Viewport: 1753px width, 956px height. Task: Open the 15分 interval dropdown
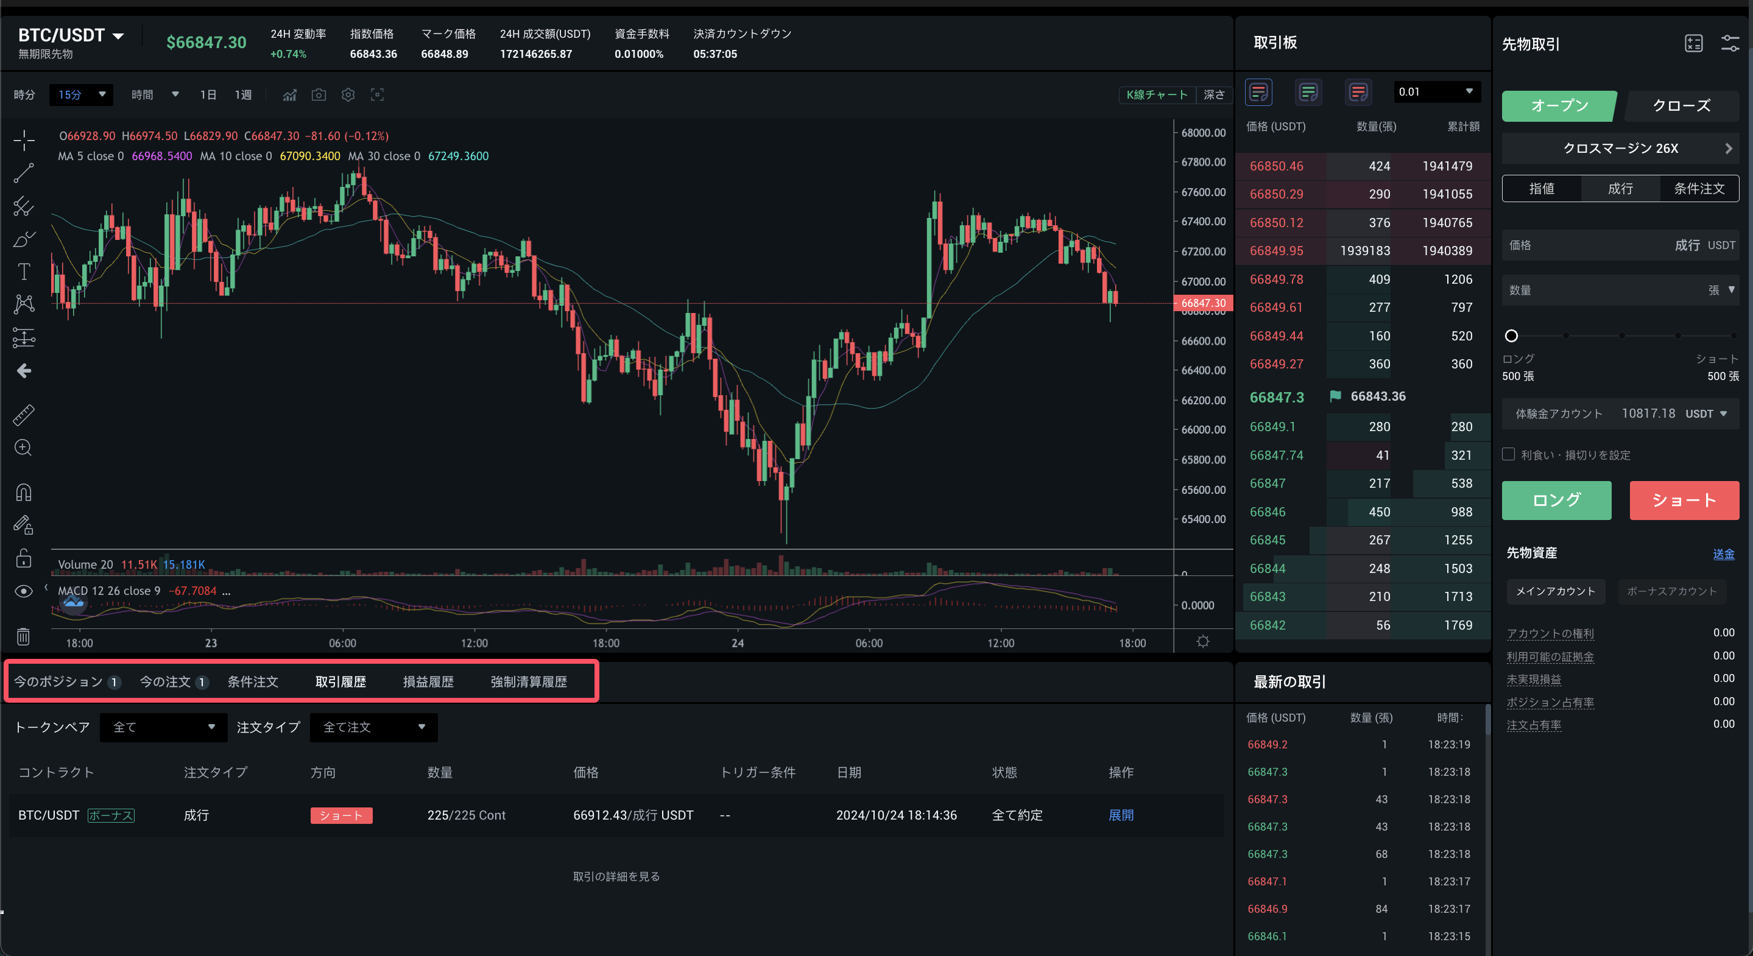click(81, 94)
